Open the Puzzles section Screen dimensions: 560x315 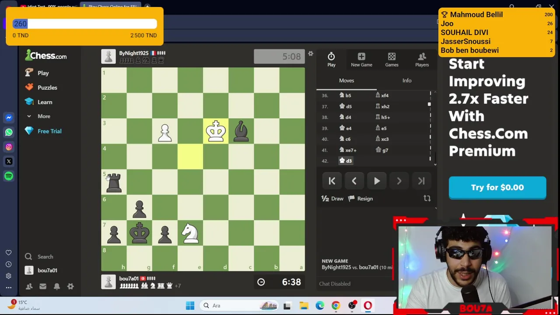coord(41,87)
